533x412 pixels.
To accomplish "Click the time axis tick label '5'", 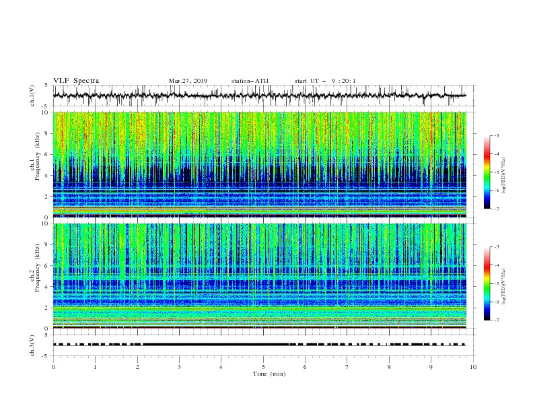I will point(263,367).
